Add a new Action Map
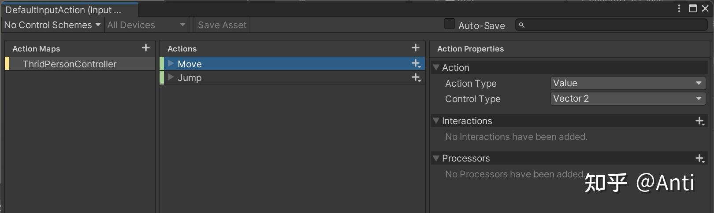This screenshot has width=714, height=213. click(x=146, y=48)
